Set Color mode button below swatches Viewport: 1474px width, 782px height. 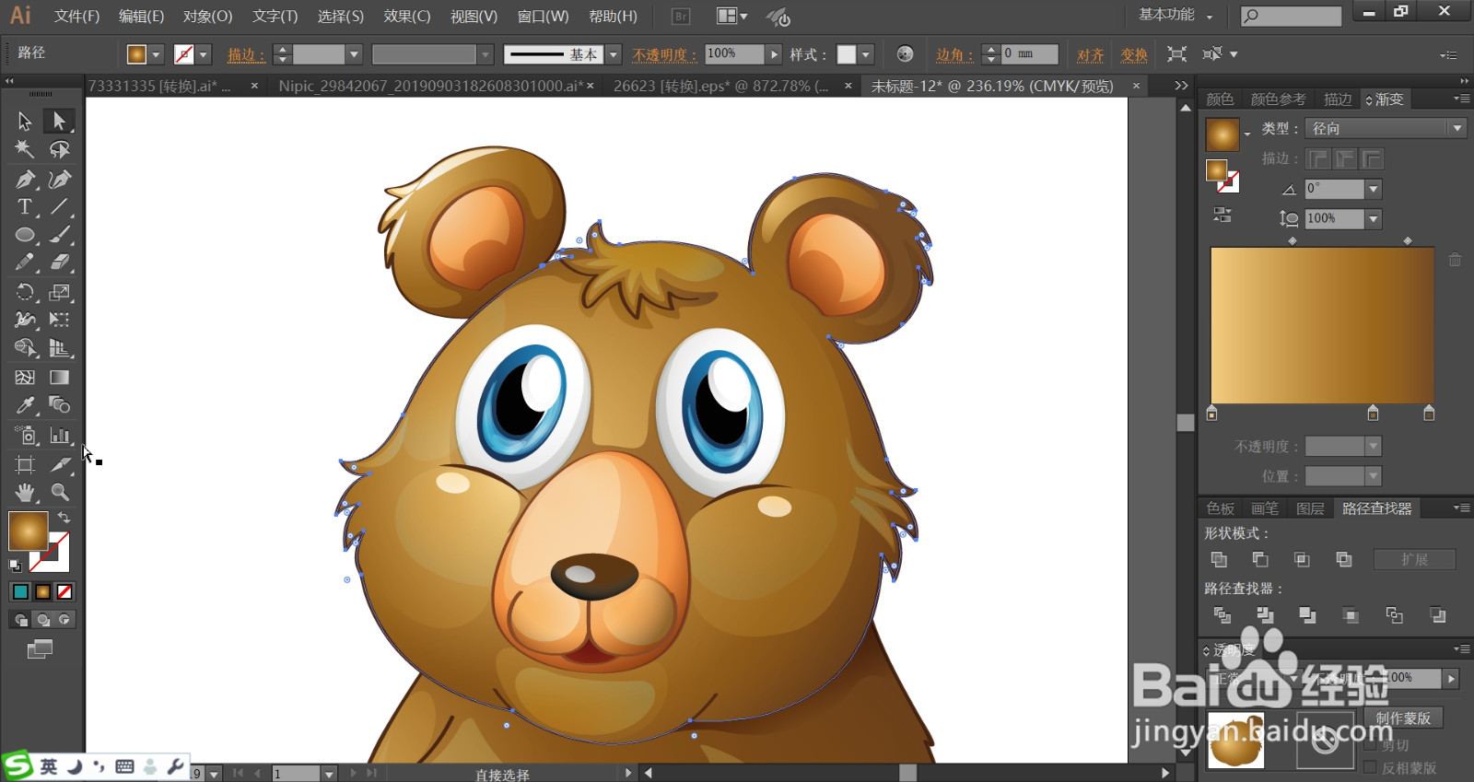tap(20, 592)
